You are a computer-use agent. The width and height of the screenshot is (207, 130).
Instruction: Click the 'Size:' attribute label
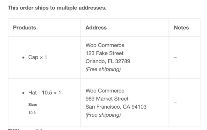pos(32,105)
